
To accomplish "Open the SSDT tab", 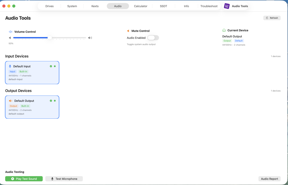I will coord(164,6).
